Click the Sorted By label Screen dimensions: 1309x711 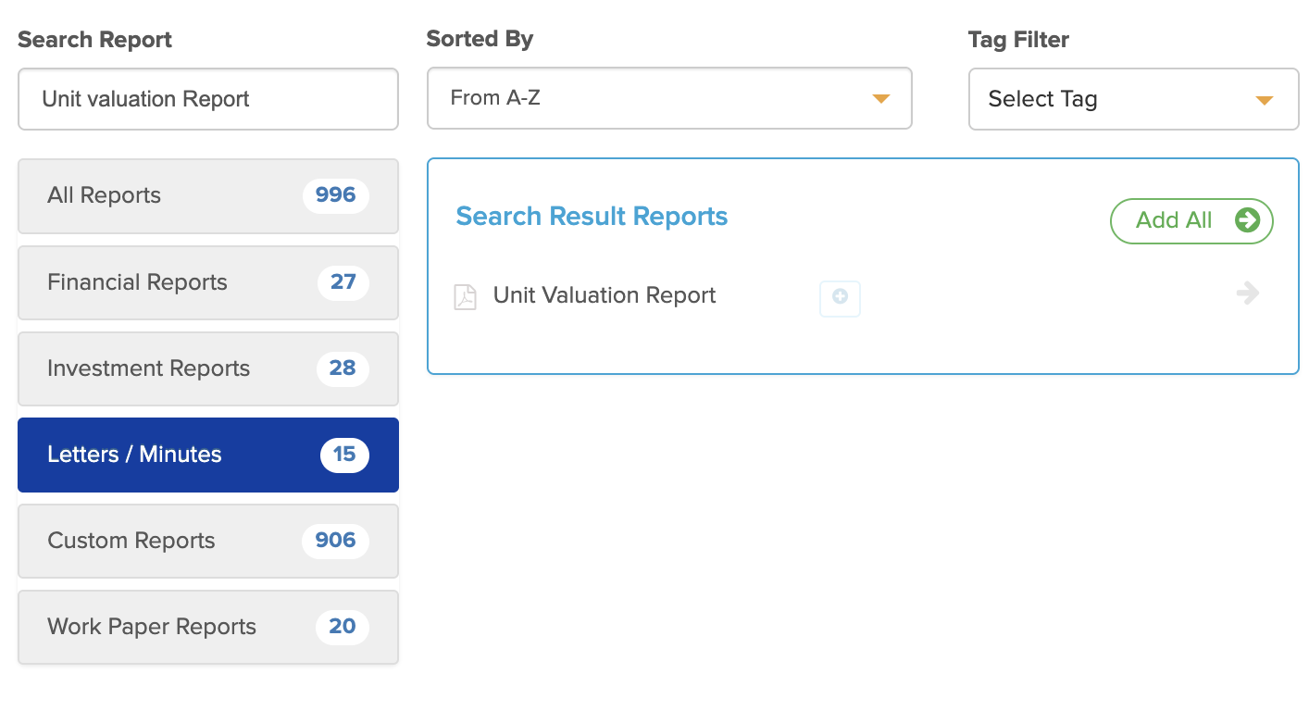point(480,40)
